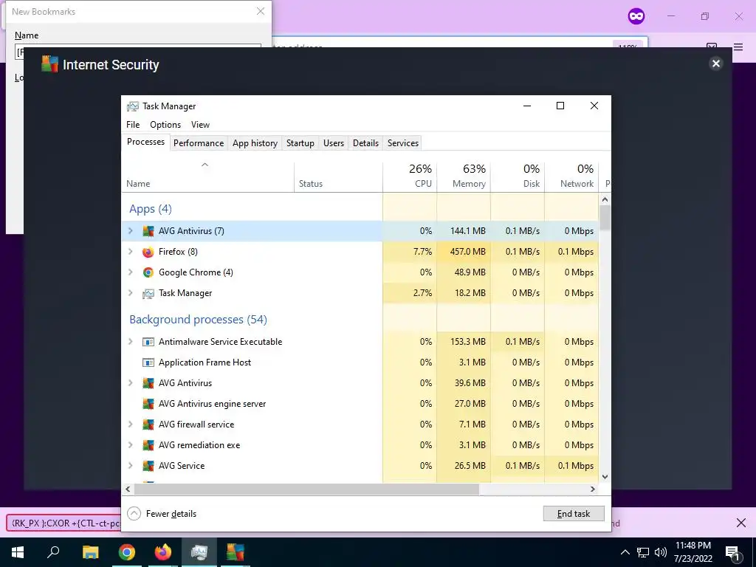Collapse to Fewer details view
This screenshot has height=567, width=756.
coord(162,514)
